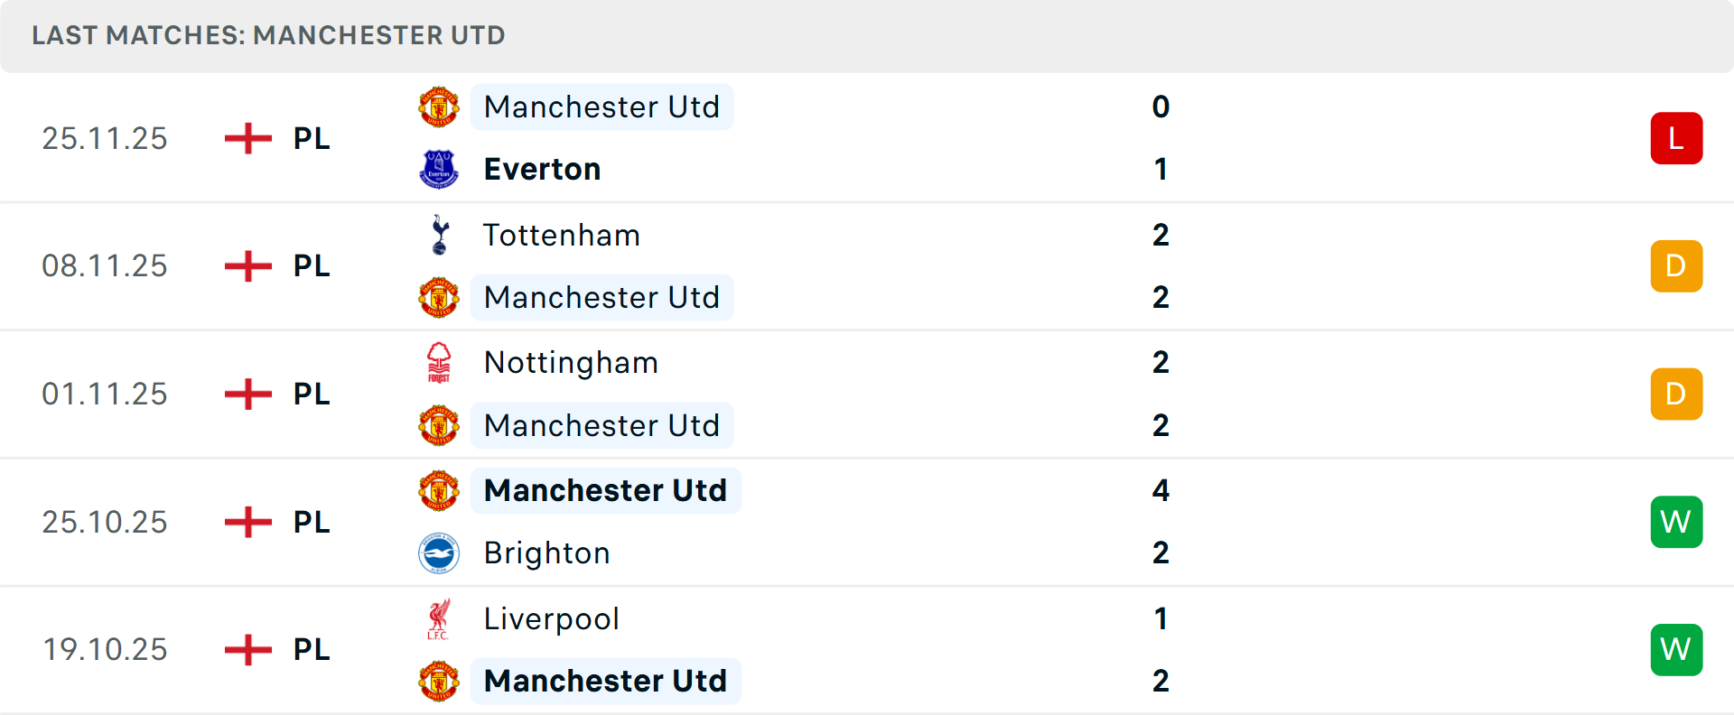Image resolution: width=1734 pixels, height=715 pixels.
Task: Click the score 4 in the Brighton match
Action: [x=1161, y=490]
